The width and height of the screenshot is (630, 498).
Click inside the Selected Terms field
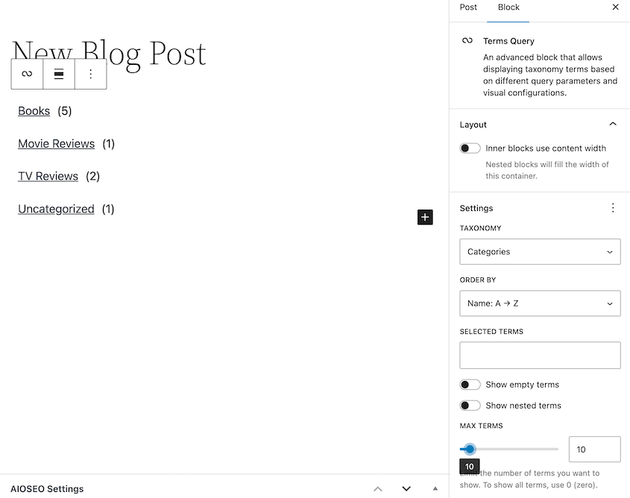point(540,355)
